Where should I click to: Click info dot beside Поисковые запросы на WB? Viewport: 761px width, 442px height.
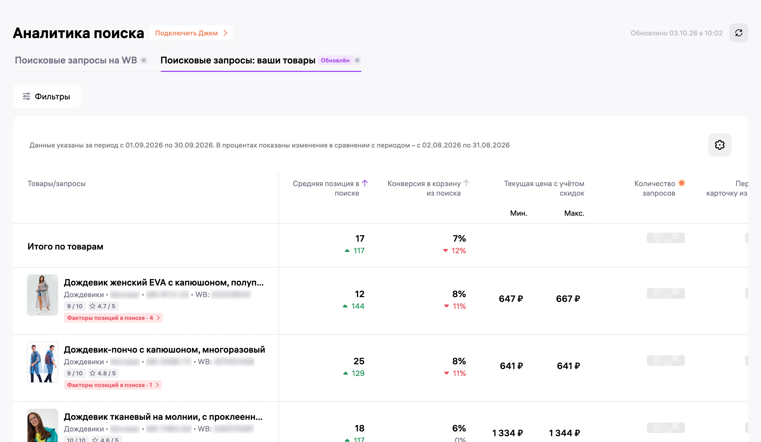pyautogui.click(x=144, y=60)
